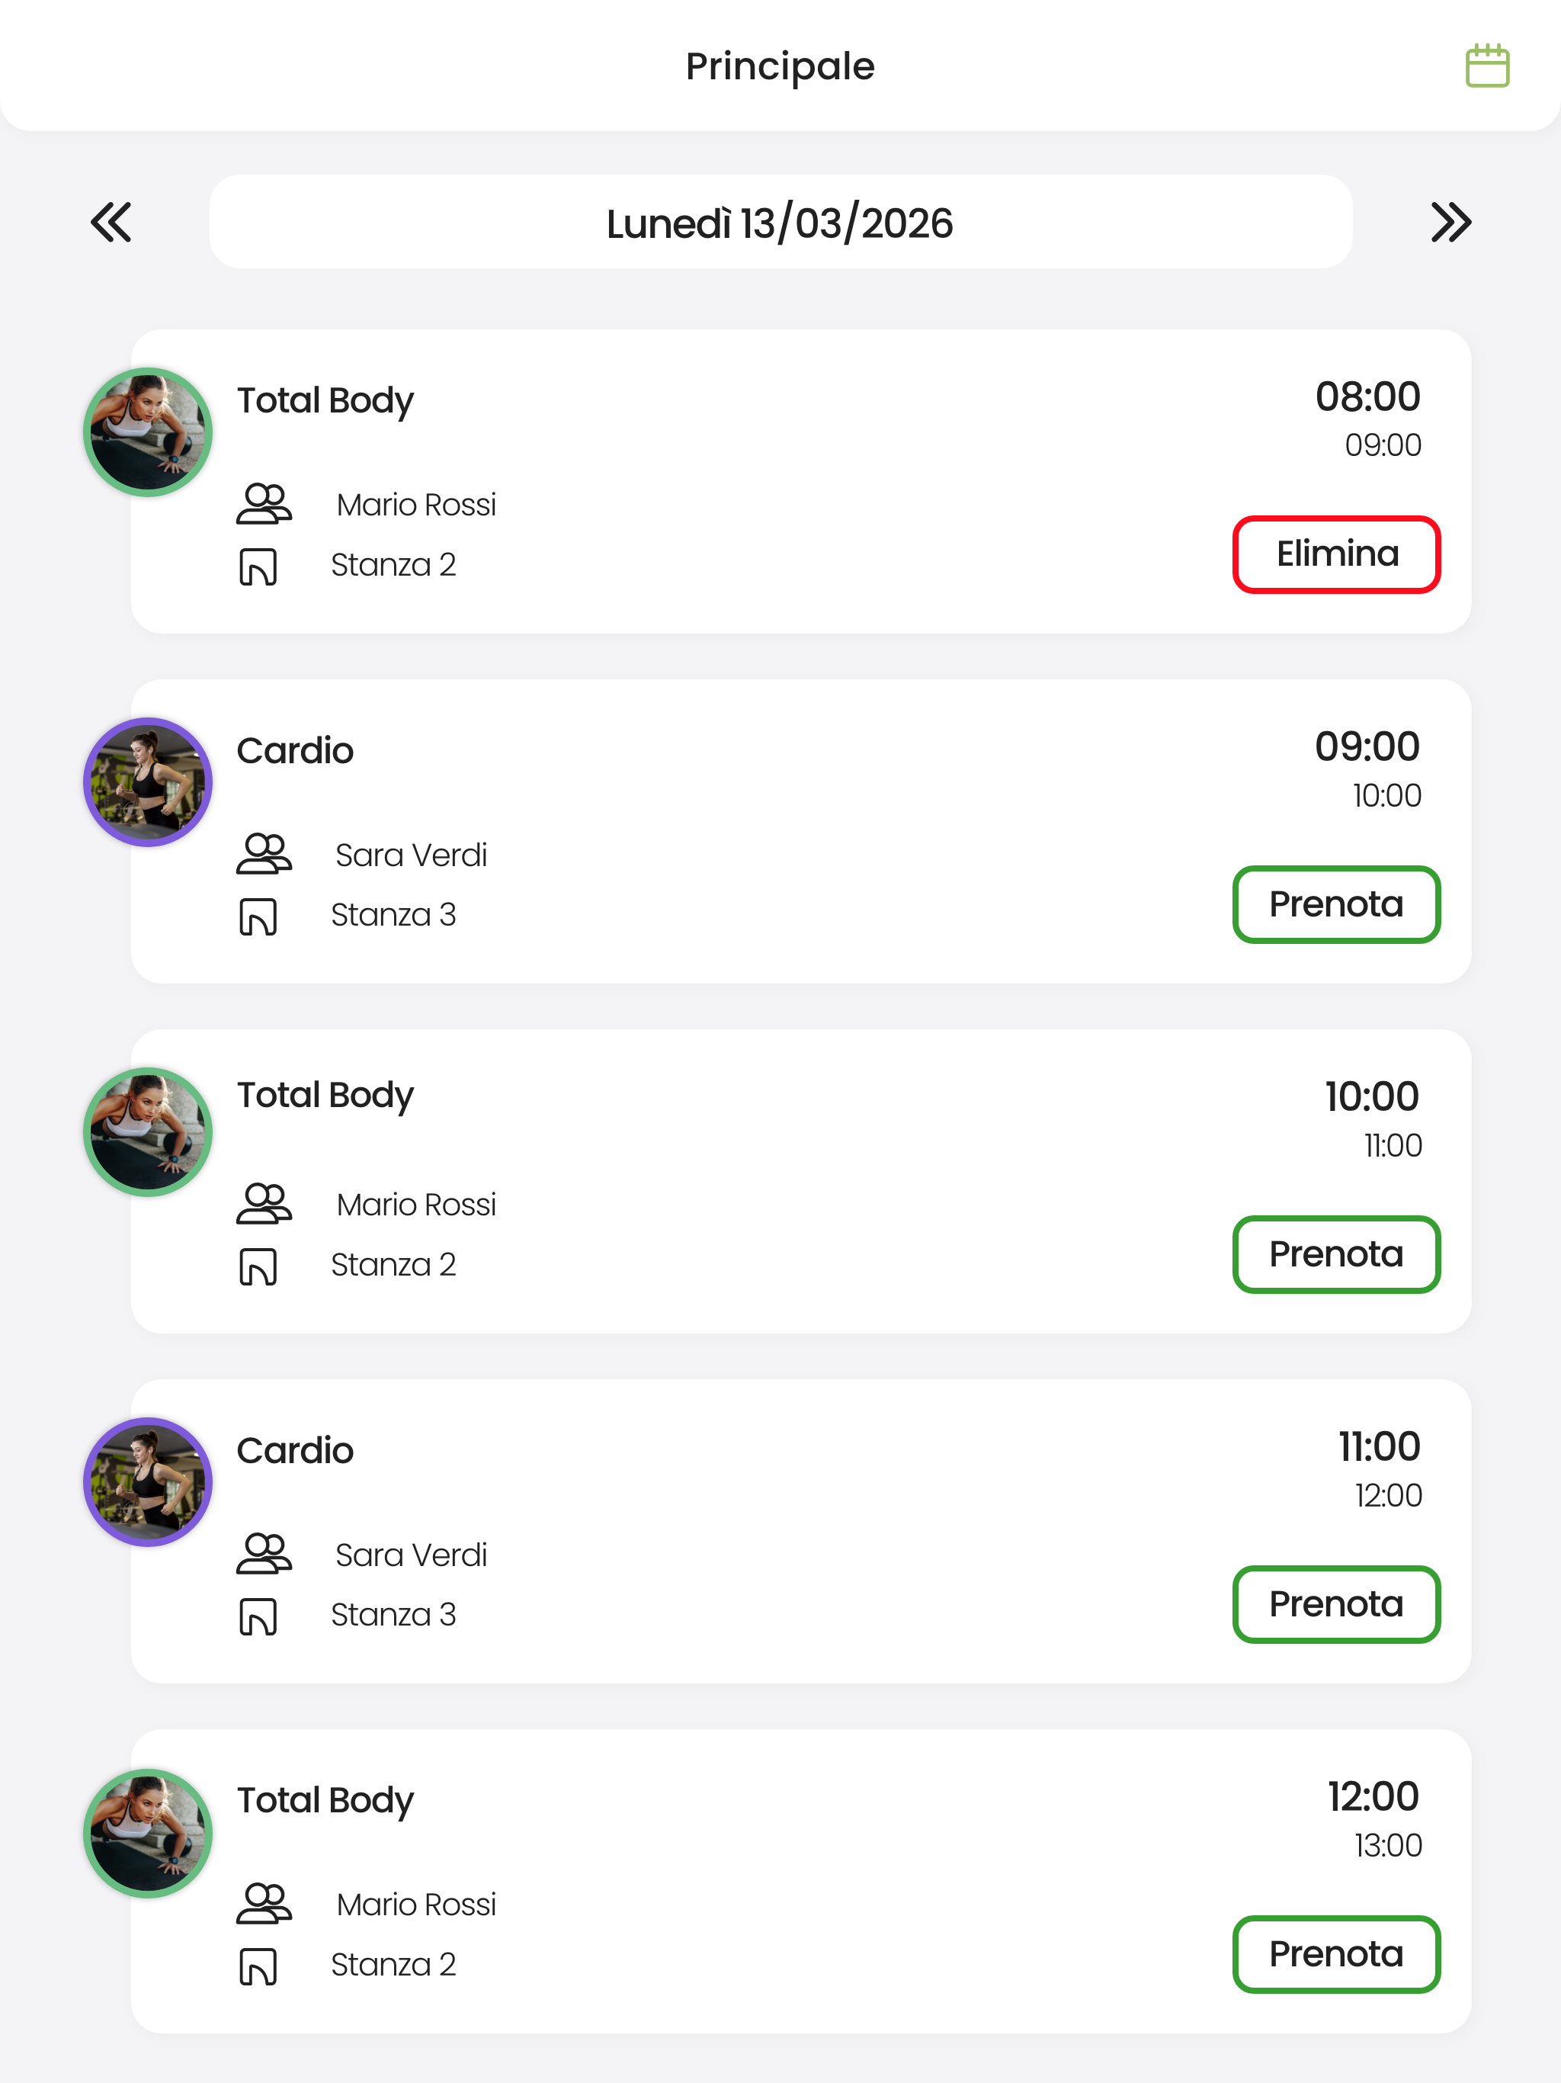Book the 12:00 Total Body class with Prenota
1561x2083 pixels.
[x=1337, y=1954]
